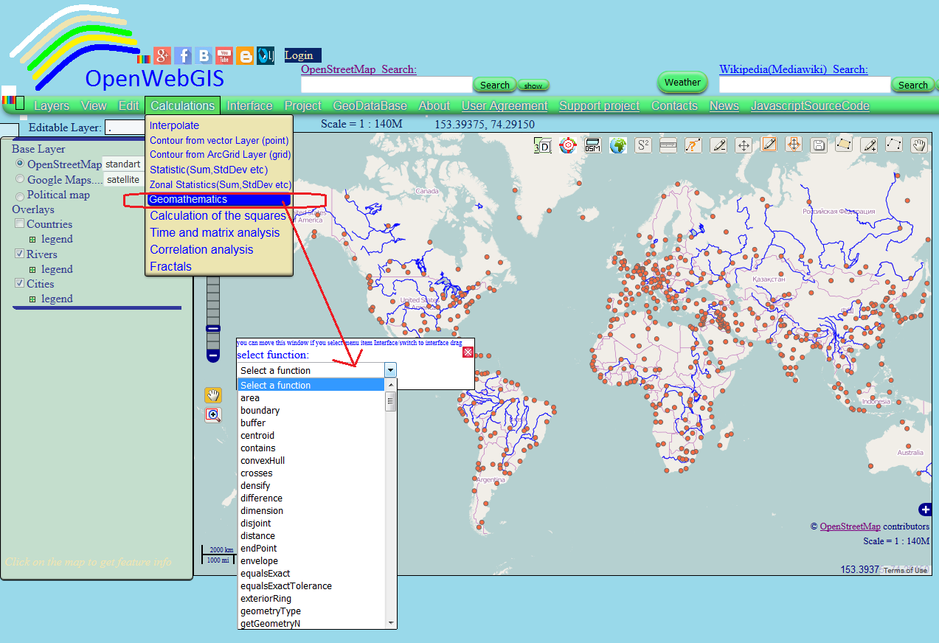Select the pencil plus add-point tool
Screen dimensions: 939x643
click(x=869, y=145)
